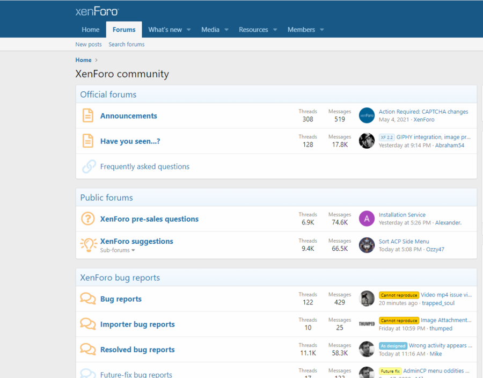Open the Future-fix bug reports forum

(x=136, y=374)
